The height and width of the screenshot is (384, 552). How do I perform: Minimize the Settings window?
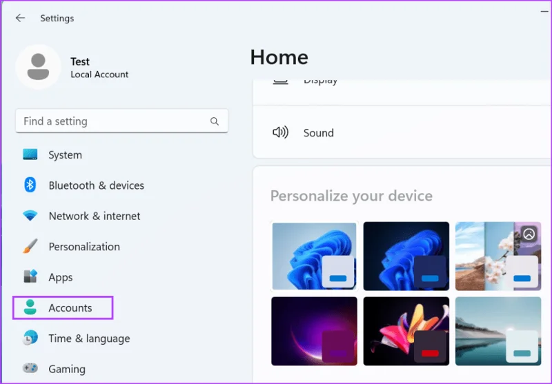tap(544, 12)
